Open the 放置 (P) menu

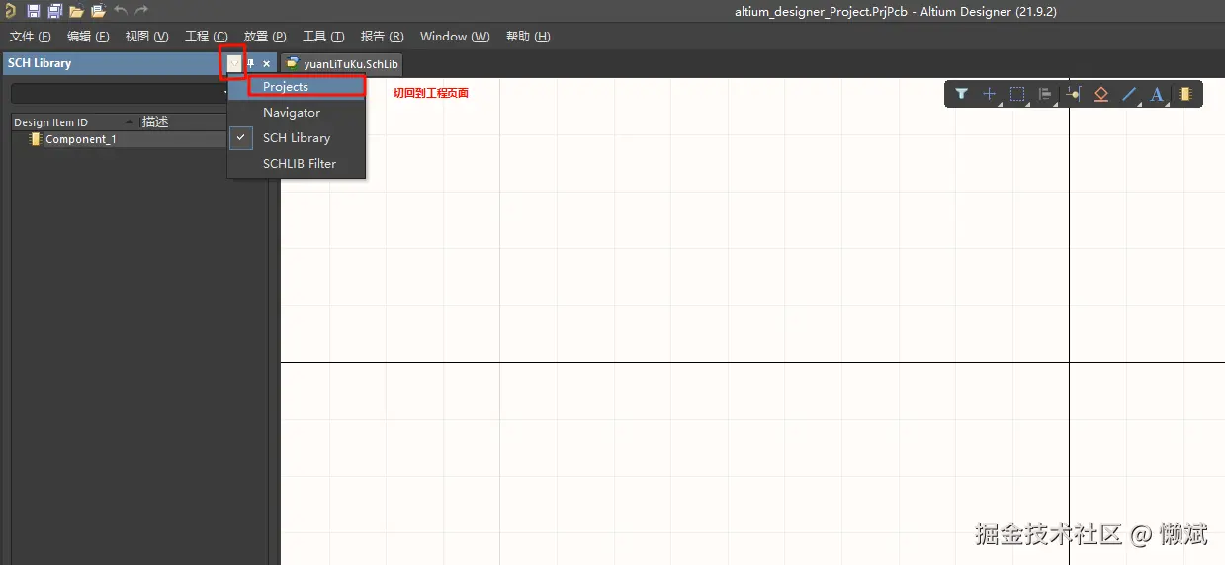[265, 37]
